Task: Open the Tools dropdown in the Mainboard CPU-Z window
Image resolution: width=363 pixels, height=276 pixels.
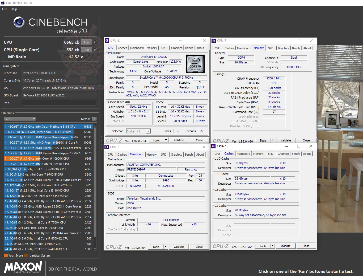Action: point(166,246)
